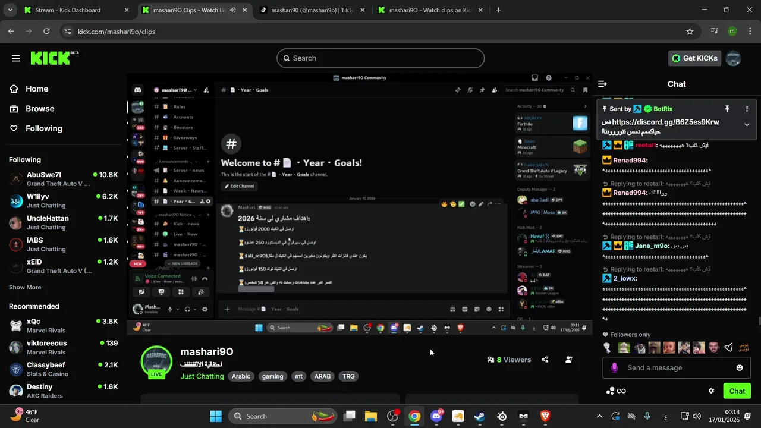Click the purple microphone chat icon
The image size is (761, 428).
(x=614, y=368)
